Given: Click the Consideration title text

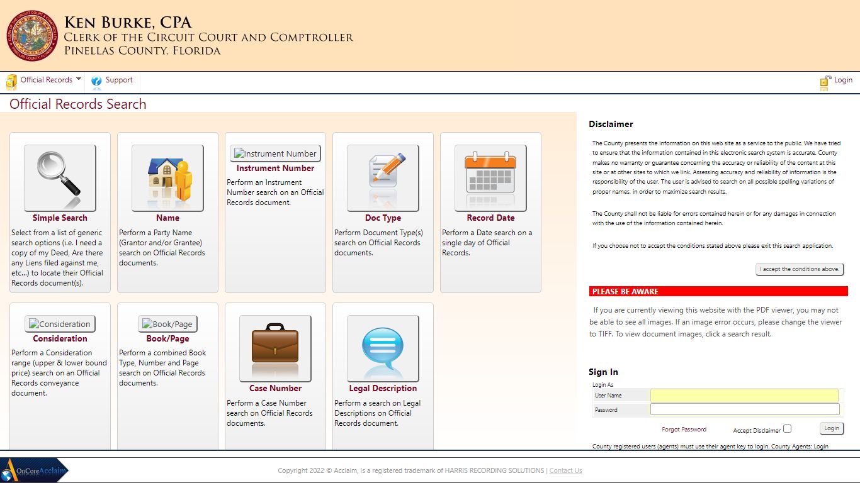Looking at the screenshot, I should point(60,339).
